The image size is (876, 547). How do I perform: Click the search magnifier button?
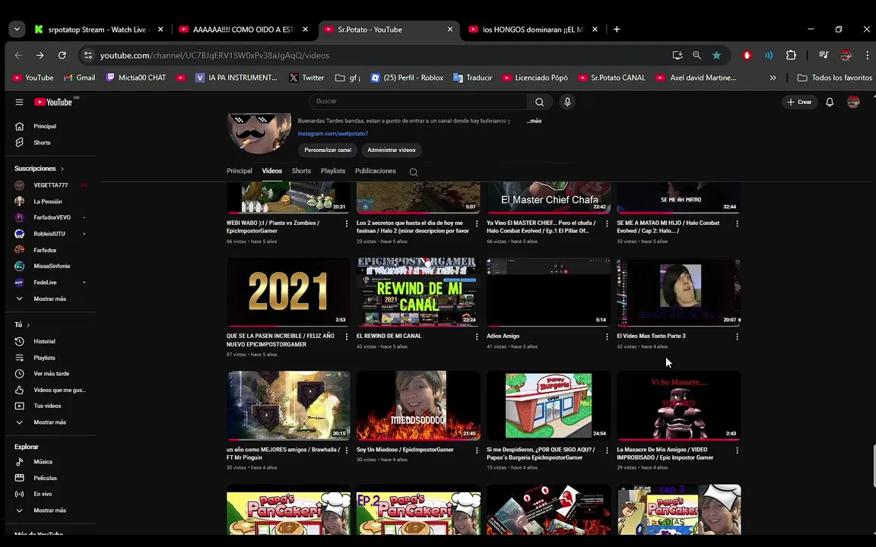click(539, 102)
